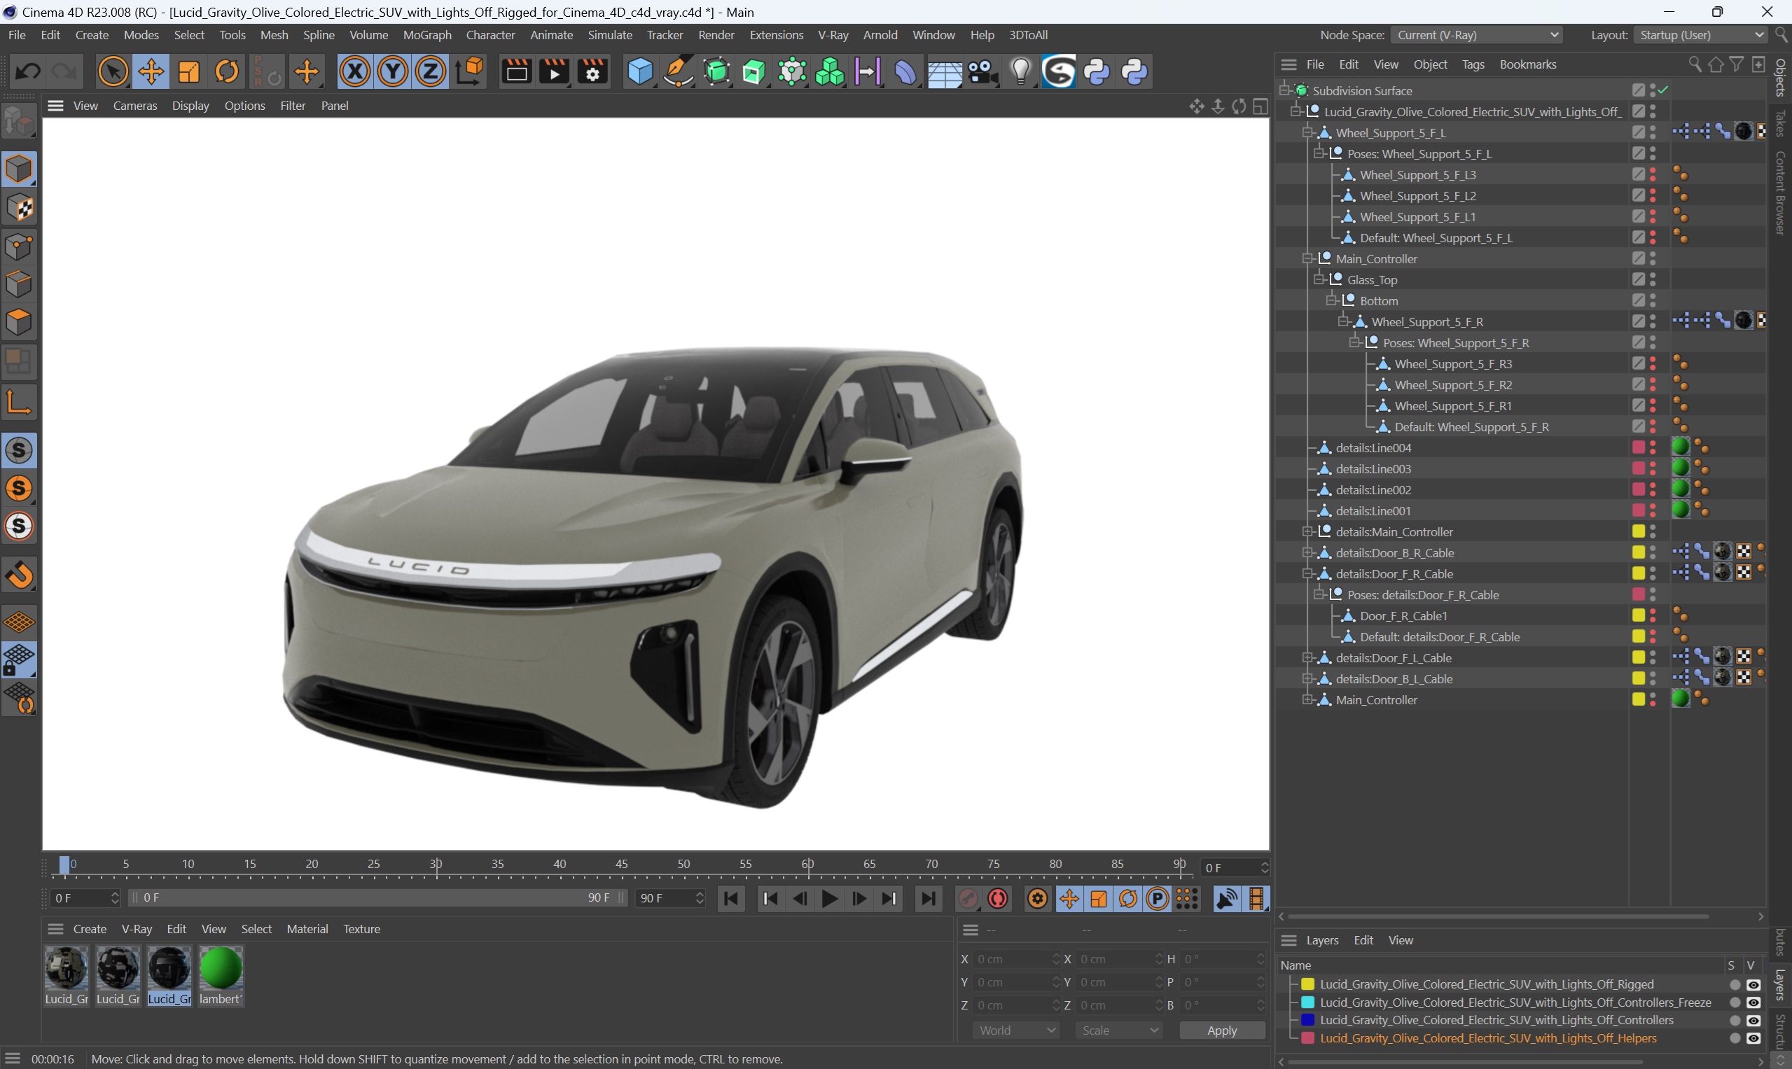The height and width of the screenshot is (1069, 1792).
Task: Toggle Coordinate System world/object icon
Action: tap(470, 71)
